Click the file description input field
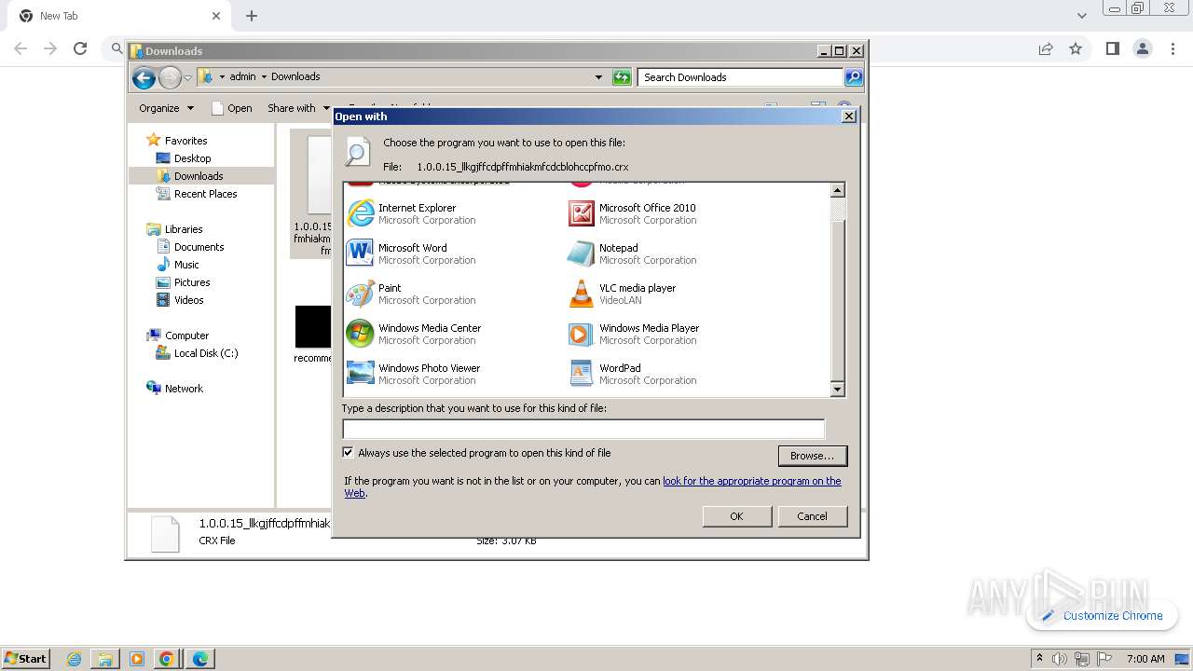Screen dimensions: 1193x671 click(x=583, y=429)
